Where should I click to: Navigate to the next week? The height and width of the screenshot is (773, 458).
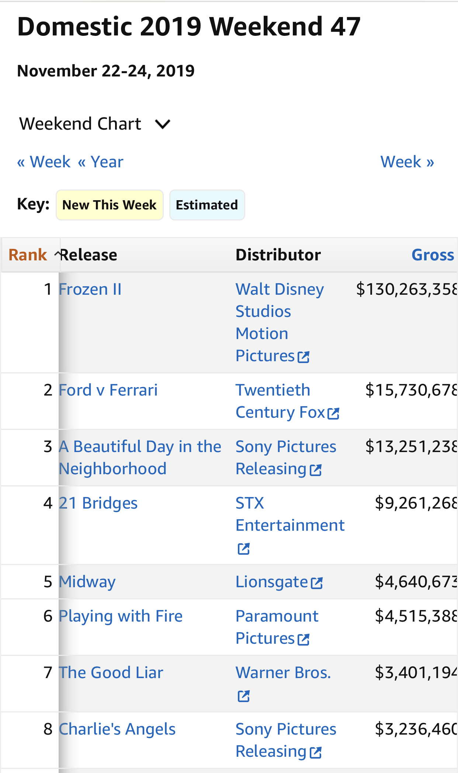(x=407, y=162)
